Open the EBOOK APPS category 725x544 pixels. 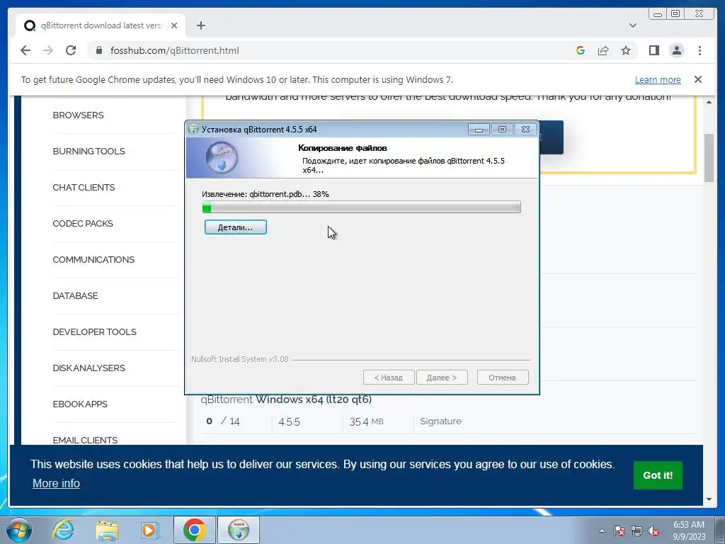tap(80, 404)
